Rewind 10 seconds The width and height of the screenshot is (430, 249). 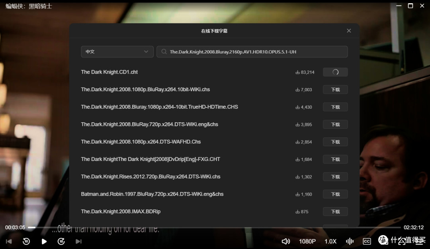[x=26, y=241]
